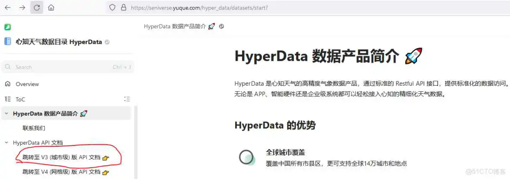This screenshot has height=179, width=510.
Task: Open 跳转至 V4 (网格级) 版 API 文档
Action: 61,172
